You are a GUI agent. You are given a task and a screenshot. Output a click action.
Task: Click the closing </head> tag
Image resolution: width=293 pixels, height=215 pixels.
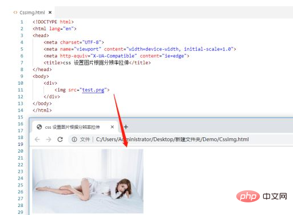point(42,70)
